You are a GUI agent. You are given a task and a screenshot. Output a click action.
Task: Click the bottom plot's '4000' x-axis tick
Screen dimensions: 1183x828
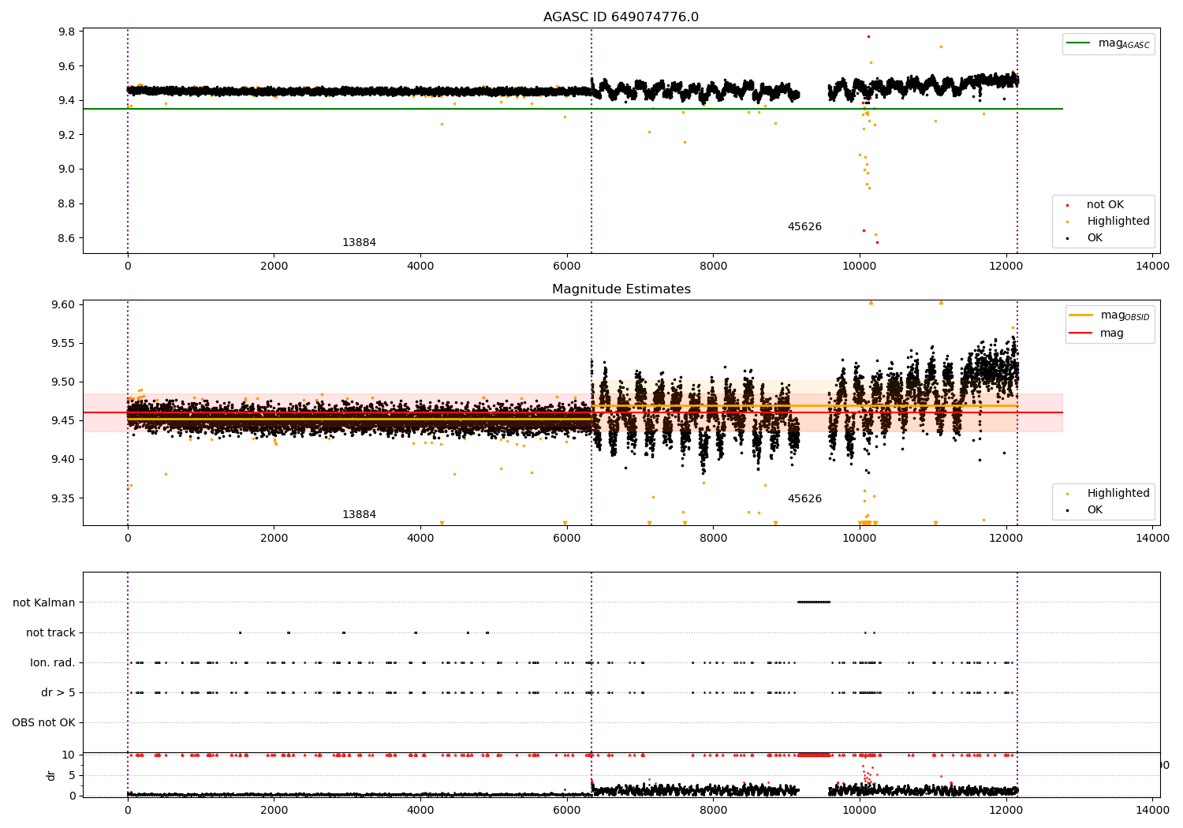click(x=420, y=810)
